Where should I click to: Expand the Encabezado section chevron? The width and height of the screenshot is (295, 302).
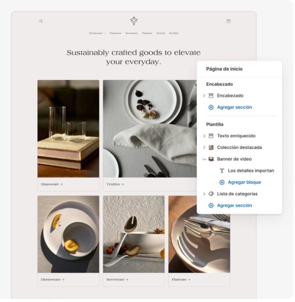pos(204,96)
